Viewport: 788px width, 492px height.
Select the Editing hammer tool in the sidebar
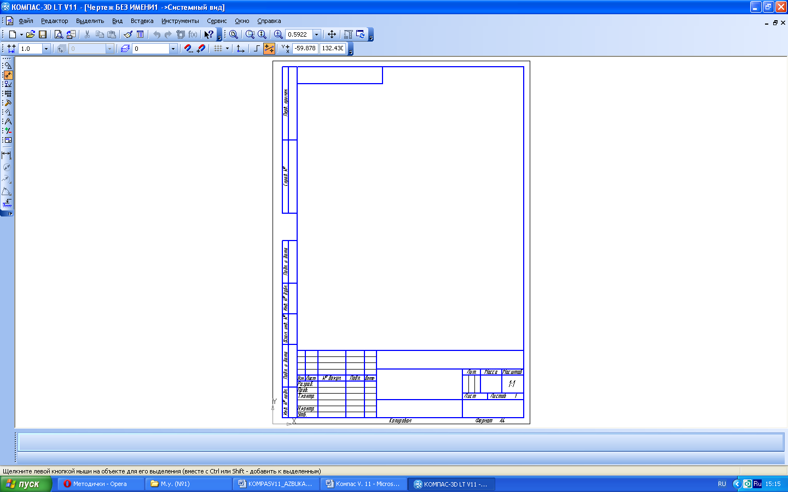click(8, 103)
